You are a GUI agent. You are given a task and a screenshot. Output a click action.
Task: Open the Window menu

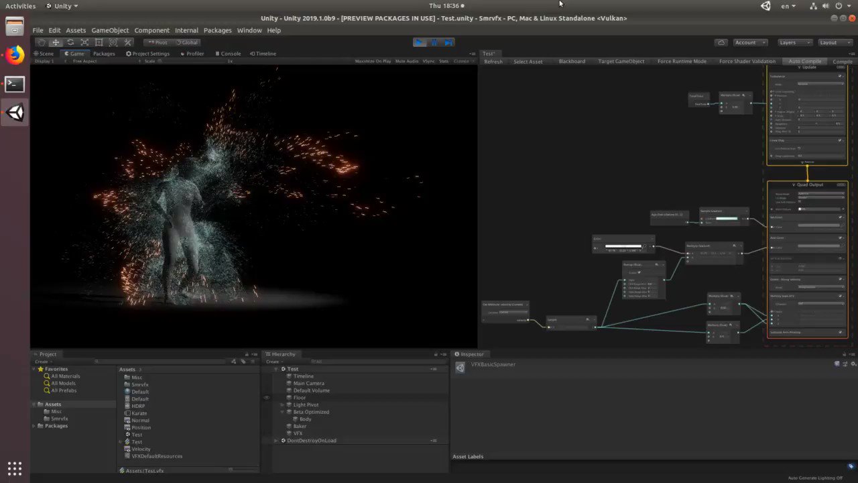pos(249,30)
